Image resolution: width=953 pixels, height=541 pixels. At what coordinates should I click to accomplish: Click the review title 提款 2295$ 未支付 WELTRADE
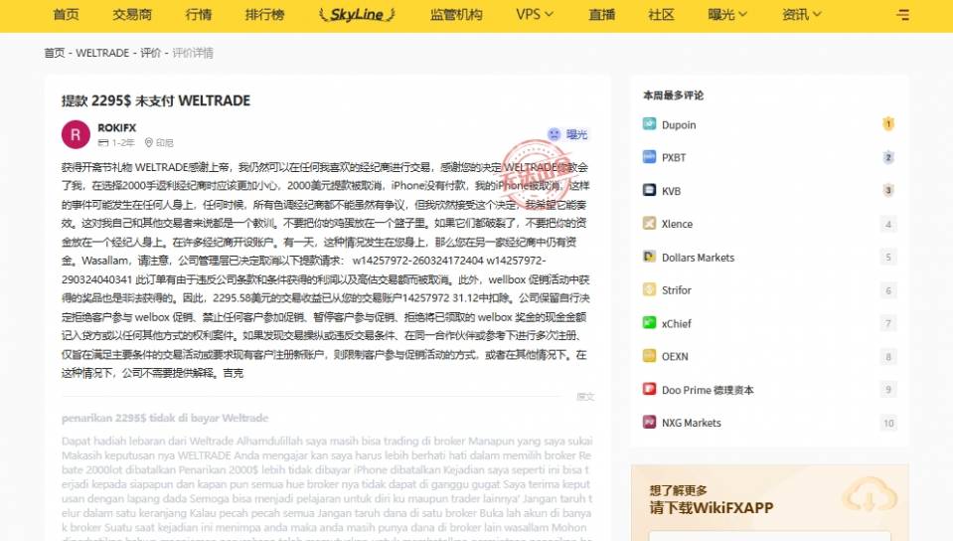pyautogui.click(x=156, y=101)
